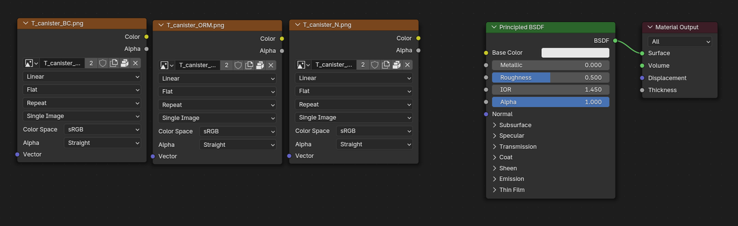Collapse the T_canister_N.png node header chevron
The width and height of the screenshot is (738, 226).
click(298, 25)
